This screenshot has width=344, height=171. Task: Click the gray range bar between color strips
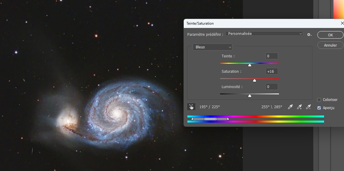tap(210, 119)
